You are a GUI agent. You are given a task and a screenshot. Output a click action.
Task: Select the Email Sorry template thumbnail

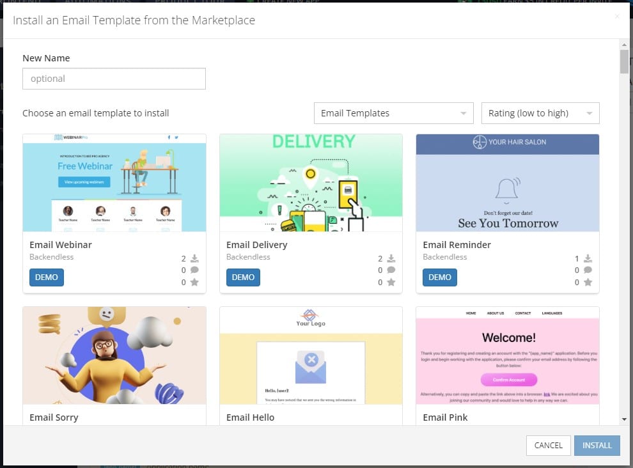coord(114,355)
